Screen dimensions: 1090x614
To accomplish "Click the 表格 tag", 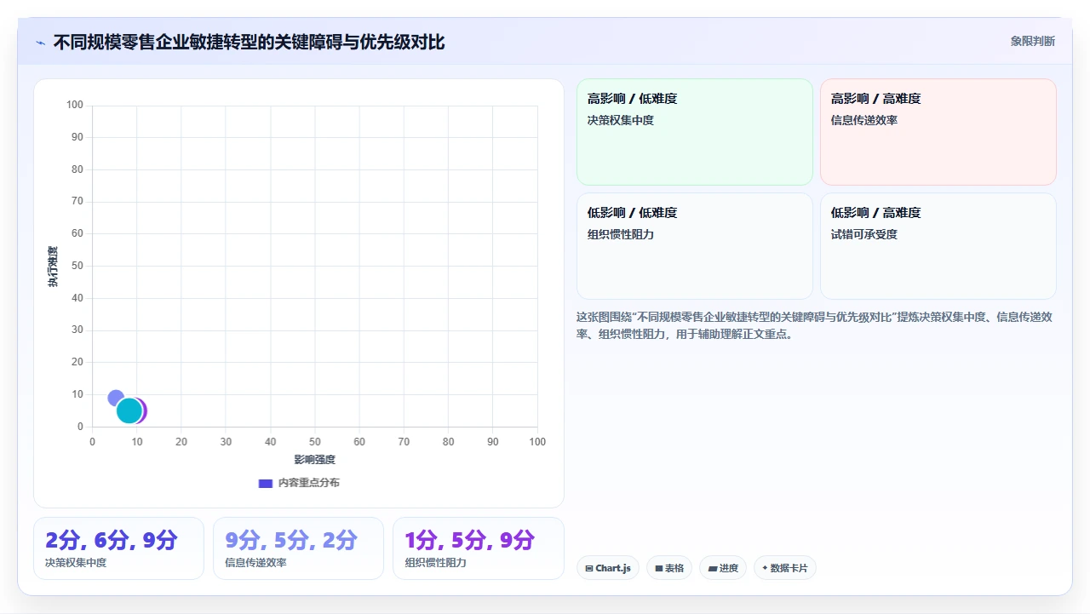I will tap(669, 568).
